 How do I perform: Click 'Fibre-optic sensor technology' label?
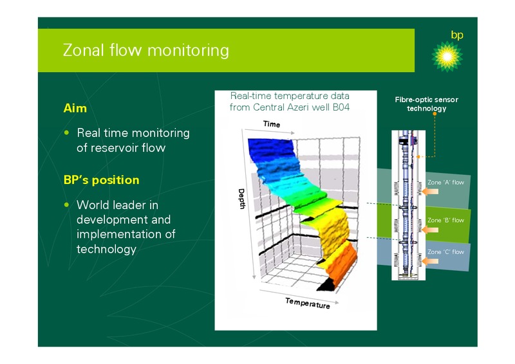(426, 104)
